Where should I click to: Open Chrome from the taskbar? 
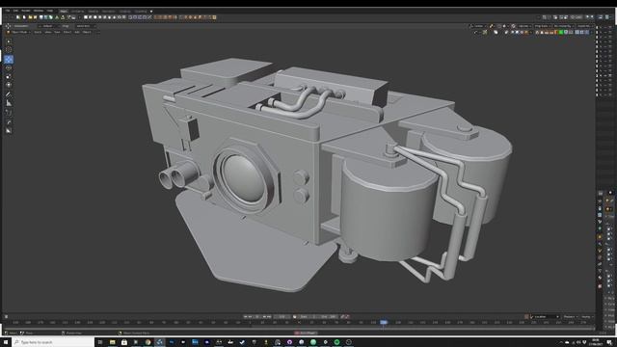click(148, 342)
